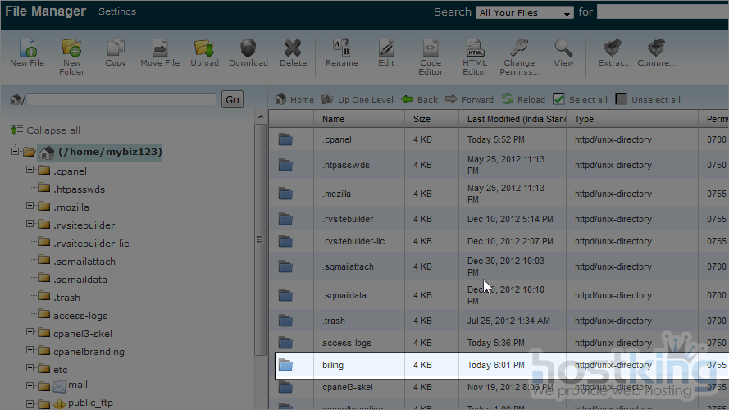Check the Select all checkbox
Image resolution: width=729 pixels, height=410 pixels.
point(558,99)
